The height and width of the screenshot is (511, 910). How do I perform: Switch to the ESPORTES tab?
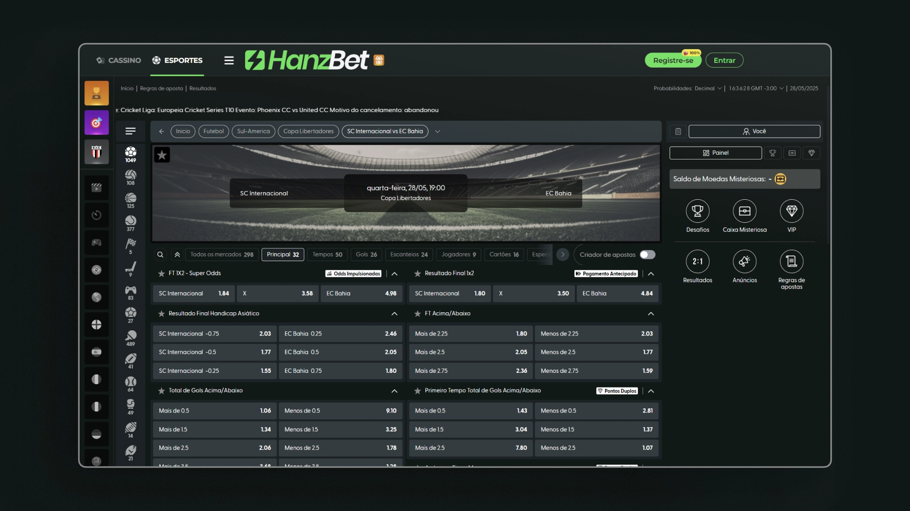click(x=177, y=61)
